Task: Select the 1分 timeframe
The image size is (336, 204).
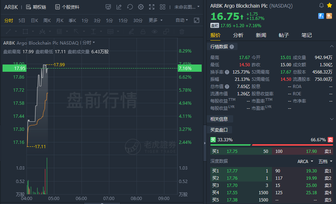Action: click(x=85, y=20)
